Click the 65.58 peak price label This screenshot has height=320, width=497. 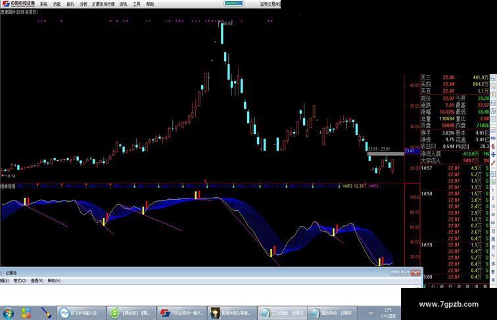tap(227, 24)
